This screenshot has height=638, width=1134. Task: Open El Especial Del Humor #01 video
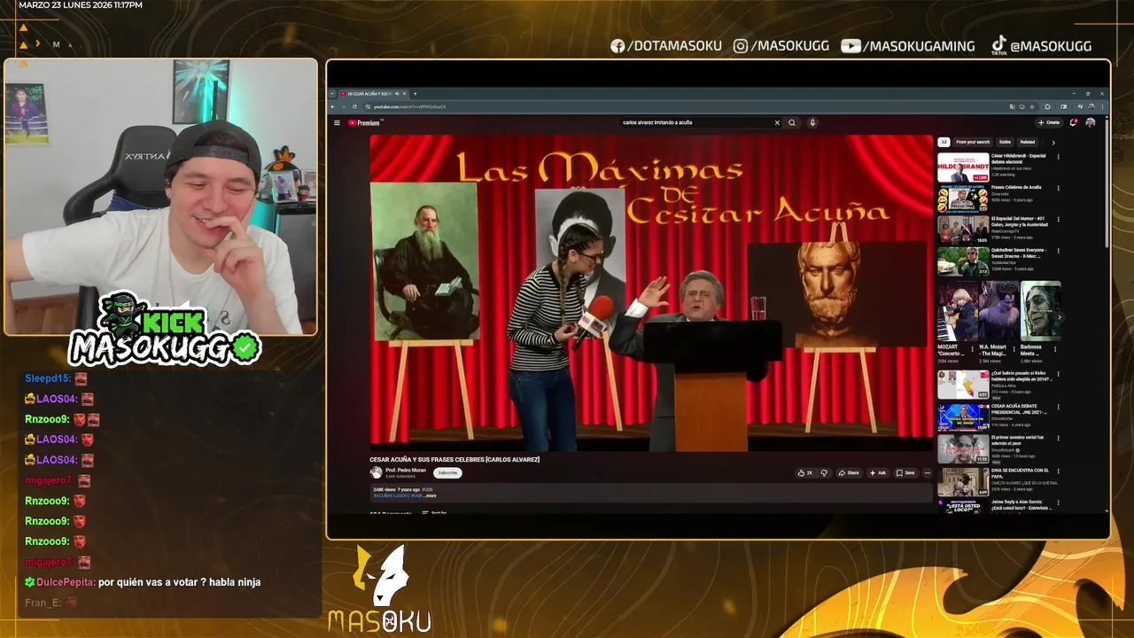pyautogui.click(x=963, y=230)
